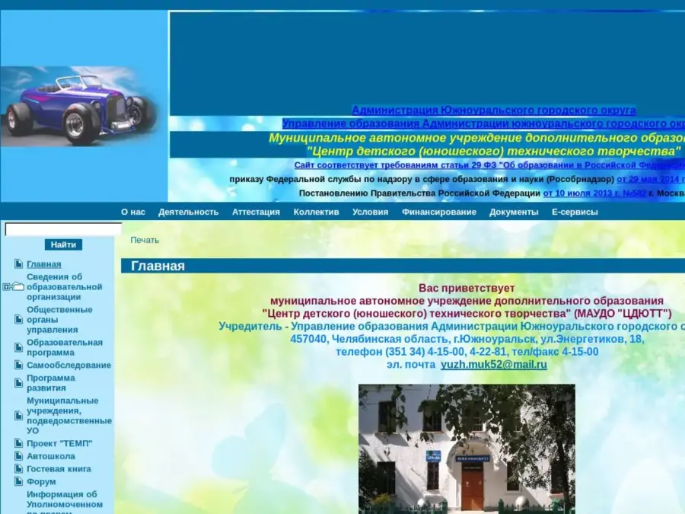Open the О нас menu
Viewport: 685px width, 514px height.
(132, 212)
